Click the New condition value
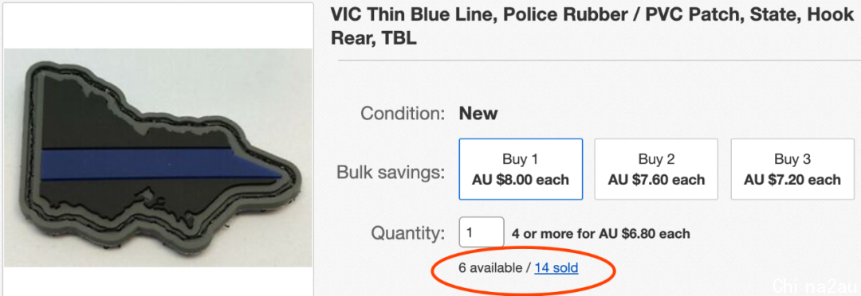861x296 pixels. pyautogui.click(x=478, y=114)
